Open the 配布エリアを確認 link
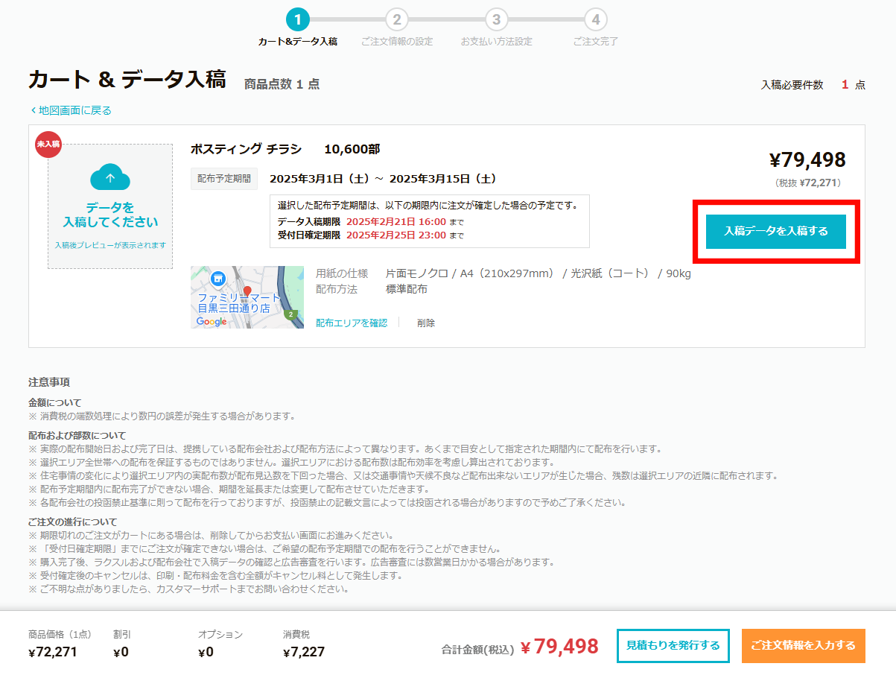Viewport: 896px width, 678px height. point(352,323)
